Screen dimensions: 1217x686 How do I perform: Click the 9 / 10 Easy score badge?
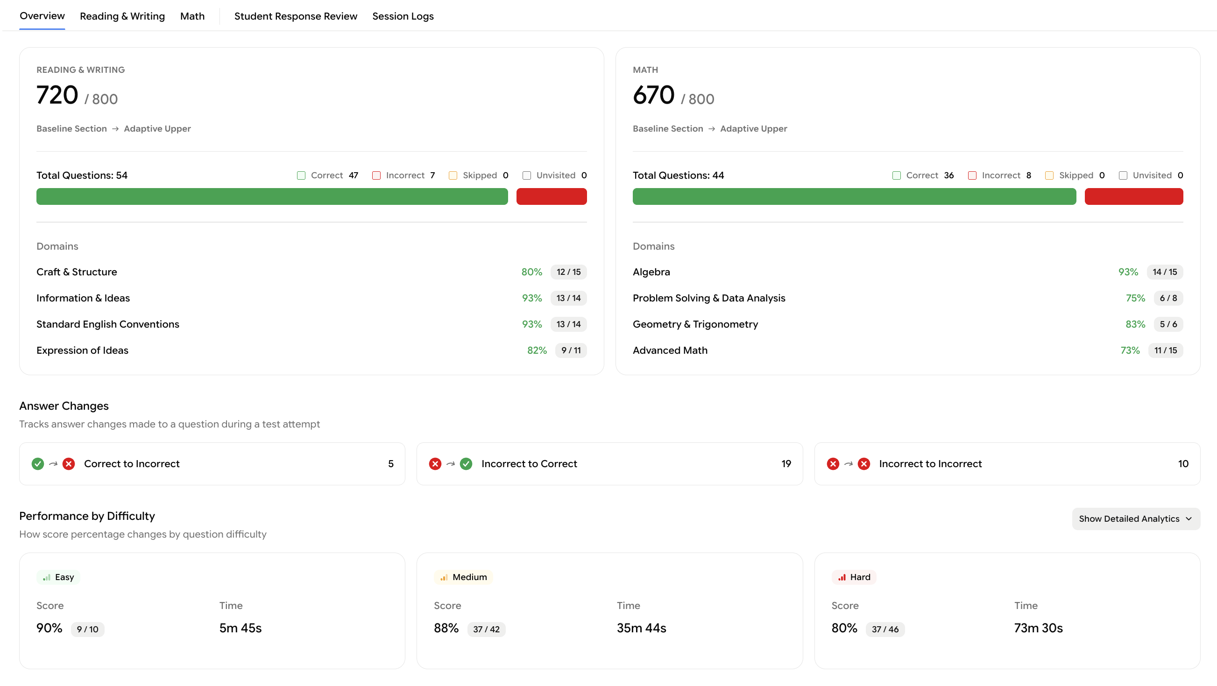coord(87,630)
